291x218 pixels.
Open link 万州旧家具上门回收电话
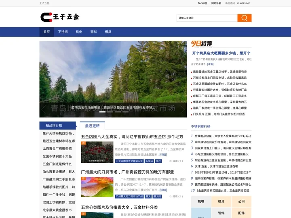(x=220, y=78)
